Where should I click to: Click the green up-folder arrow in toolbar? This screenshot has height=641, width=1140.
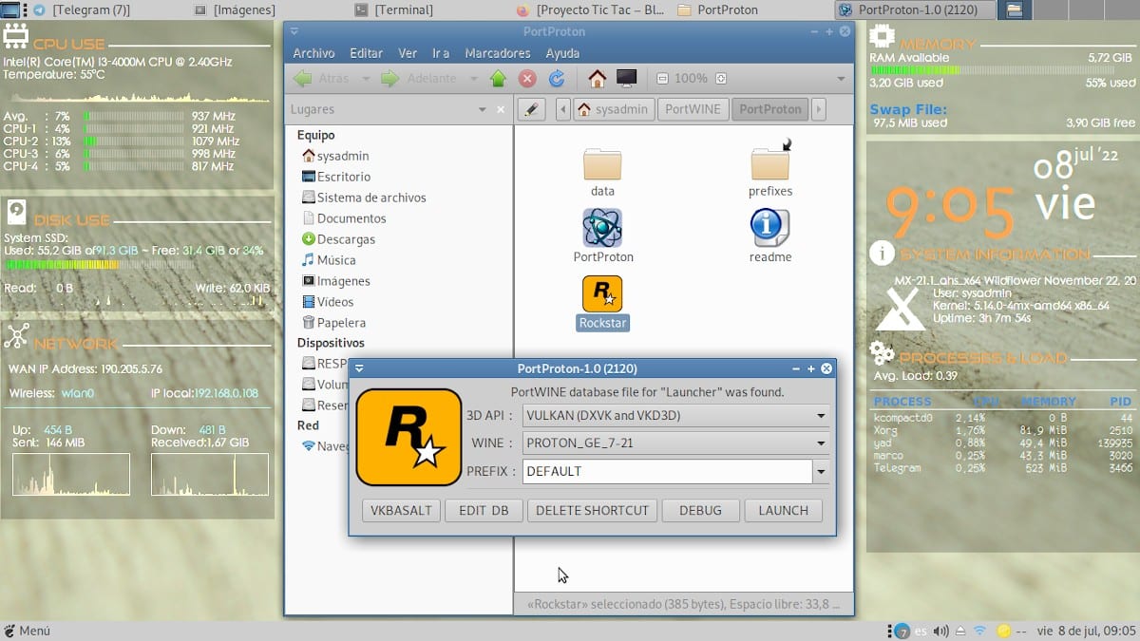click(x=498, y=79)
